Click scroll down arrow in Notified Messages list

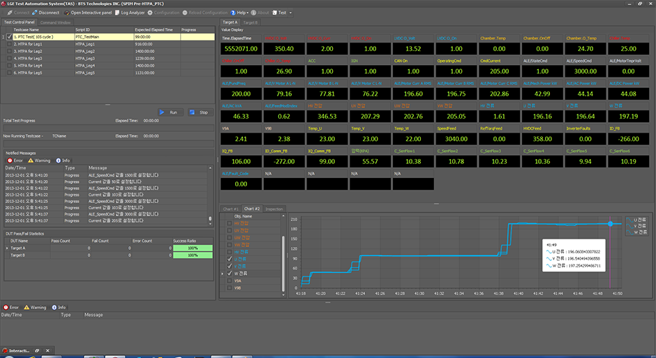tap(210, 224)
